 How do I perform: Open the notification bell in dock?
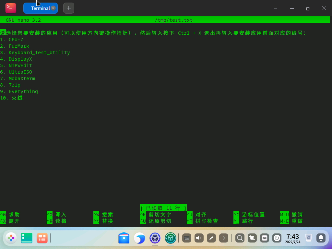[x=321, y=238]
